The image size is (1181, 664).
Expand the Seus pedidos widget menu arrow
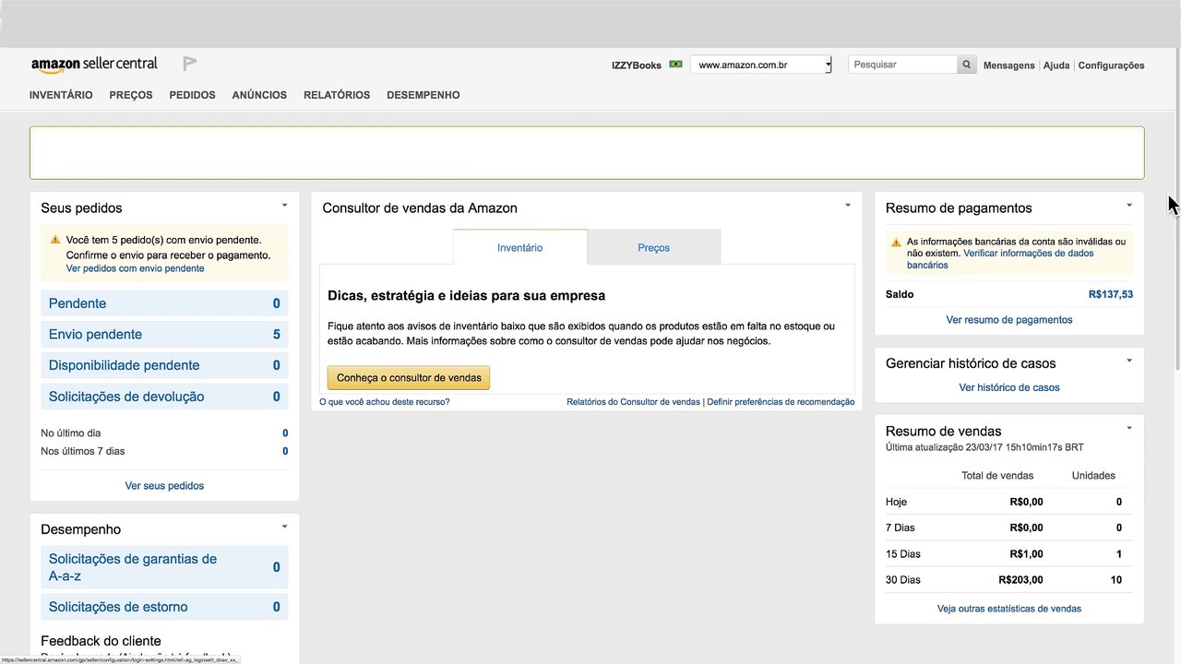pos(284,205)
